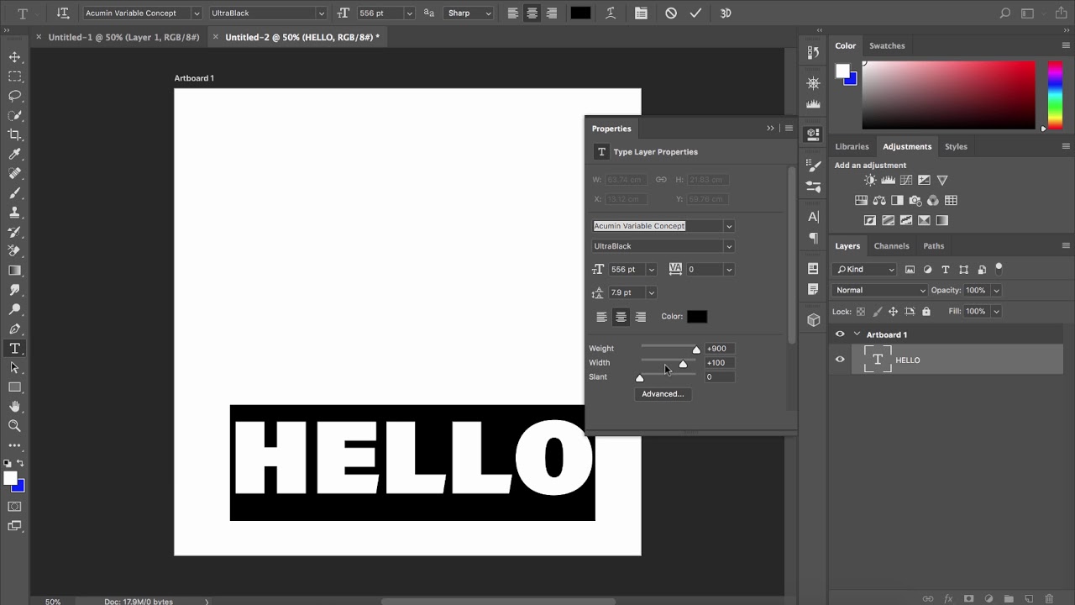This screenshot has height=605, width=1075.
Task: Hide the Artboard 1 group
Action: [x=840, y=334]
